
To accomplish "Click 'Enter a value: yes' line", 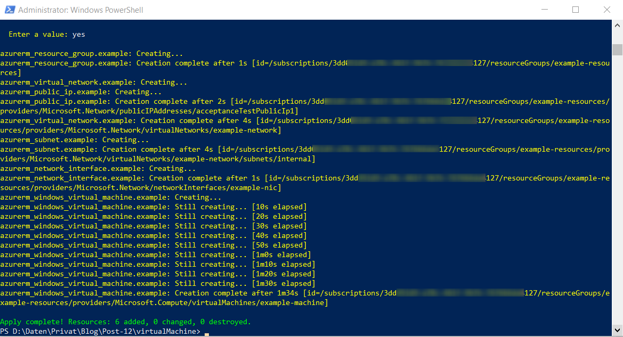I will click(47, 35).
